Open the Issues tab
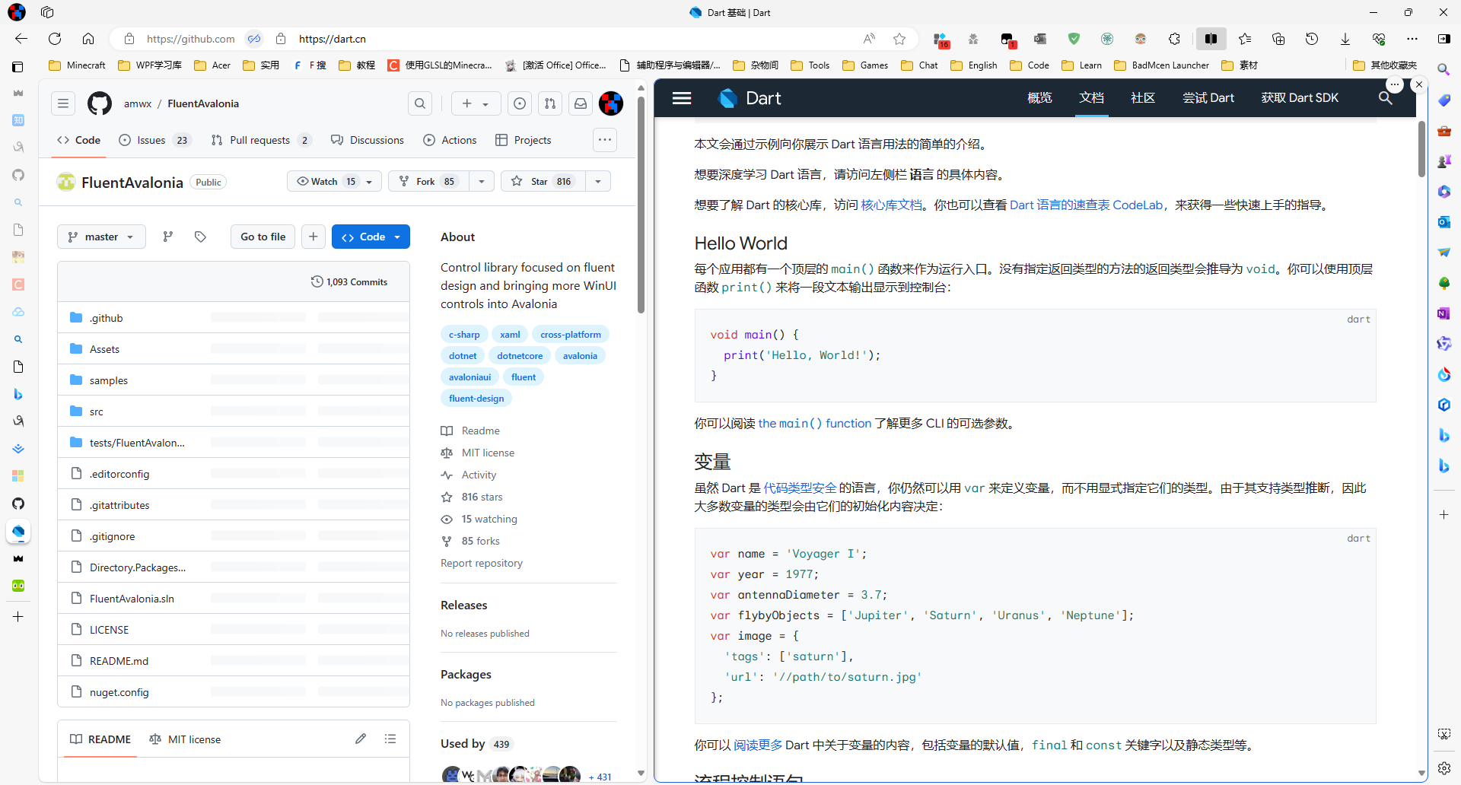 click(x=155, y=140)
